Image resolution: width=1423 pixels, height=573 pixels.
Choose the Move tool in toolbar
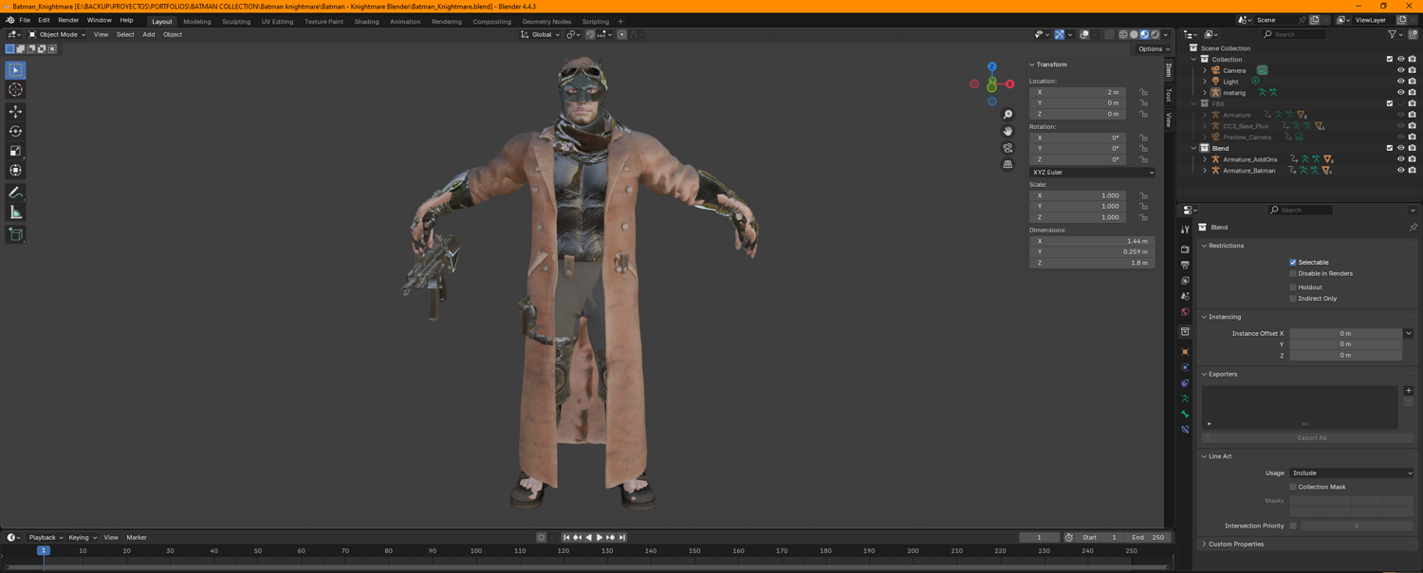[x=15, y=112]
